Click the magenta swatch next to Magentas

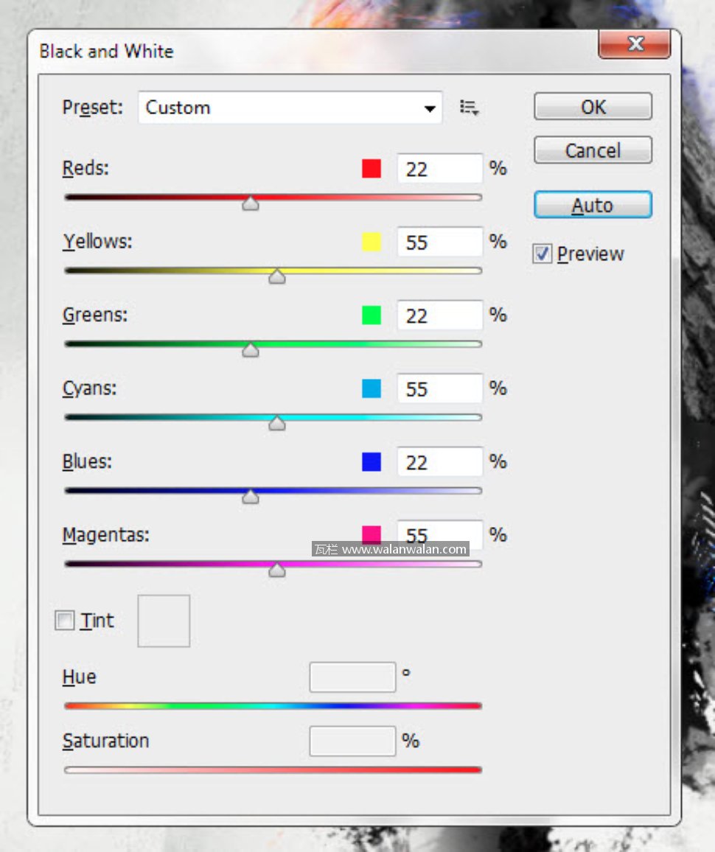click(x=372, y=534)
